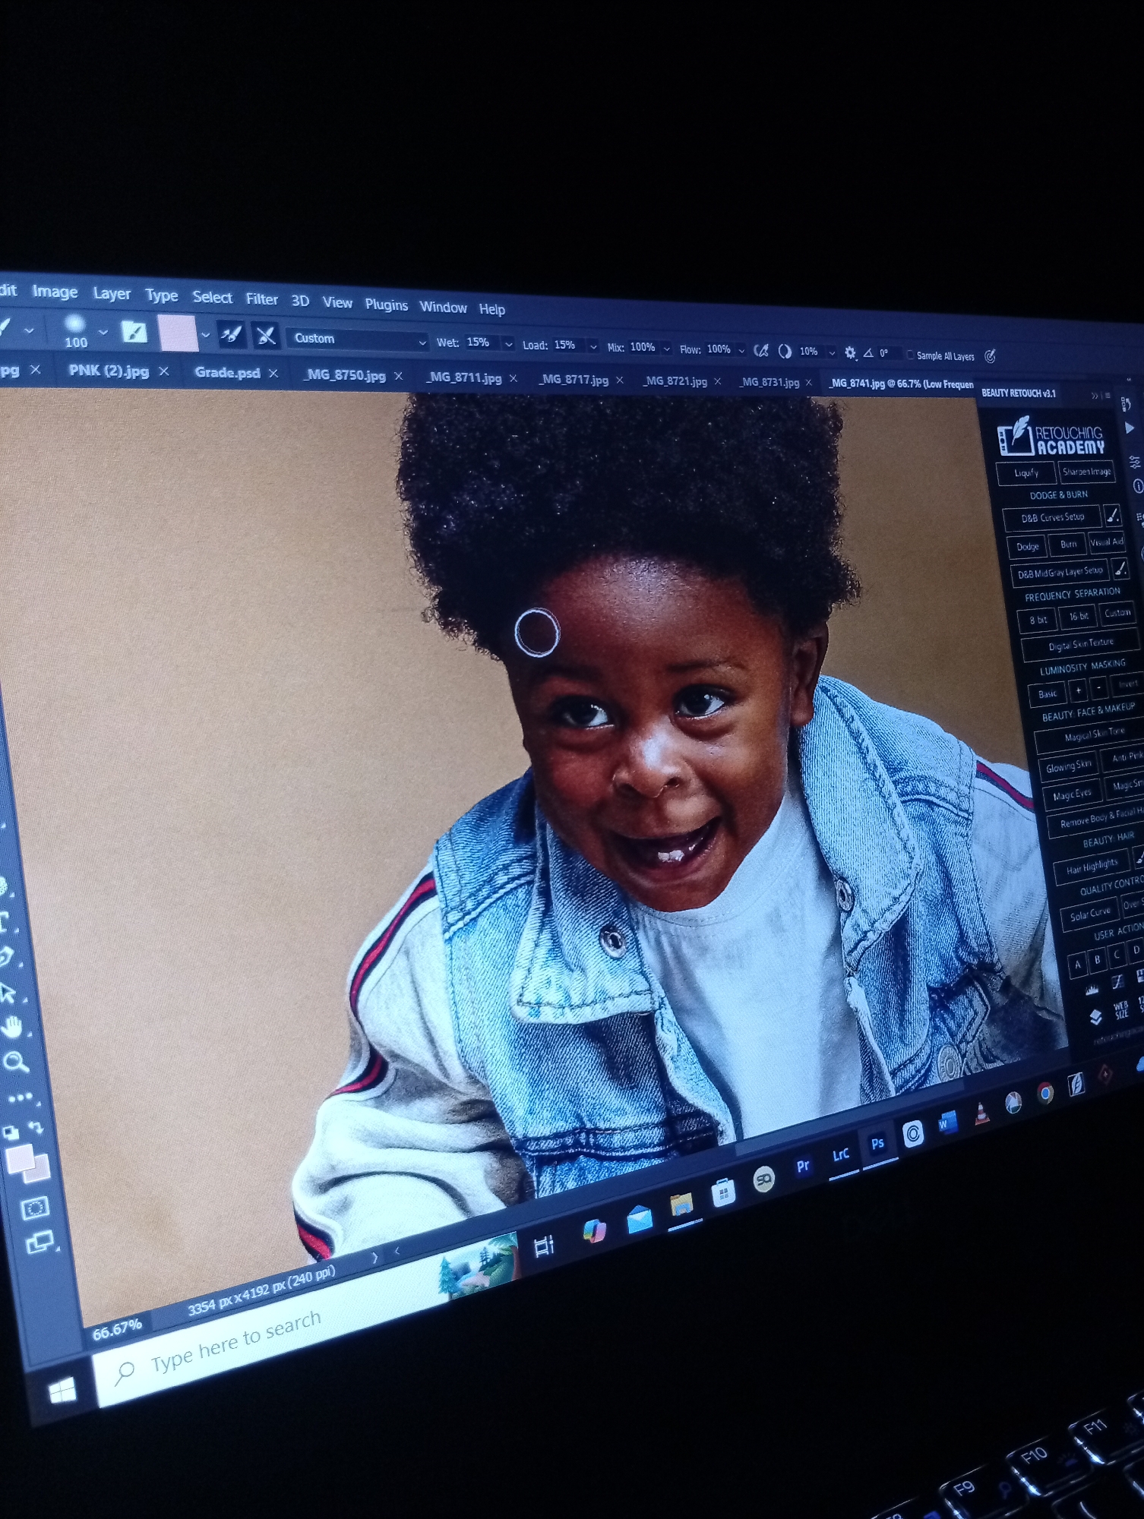Click the brush angle icon

pos(868,353)
